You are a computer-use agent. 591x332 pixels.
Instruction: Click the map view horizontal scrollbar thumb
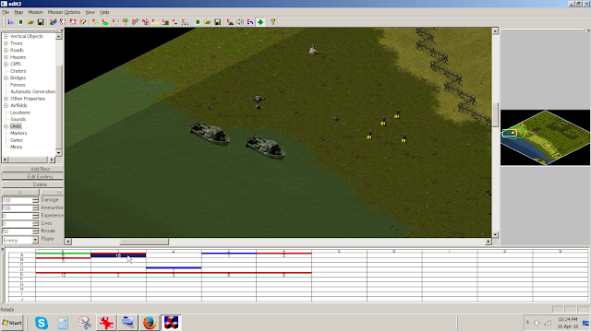(144, 242)
